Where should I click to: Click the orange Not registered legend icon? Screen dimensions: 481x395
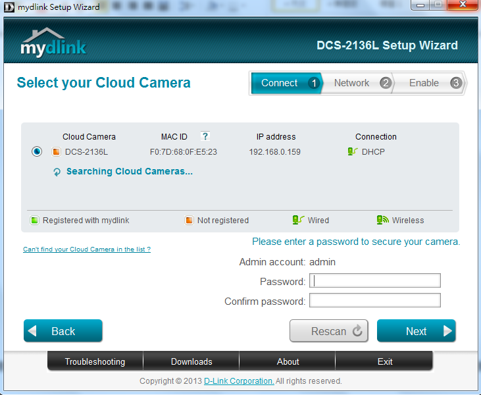189,221
